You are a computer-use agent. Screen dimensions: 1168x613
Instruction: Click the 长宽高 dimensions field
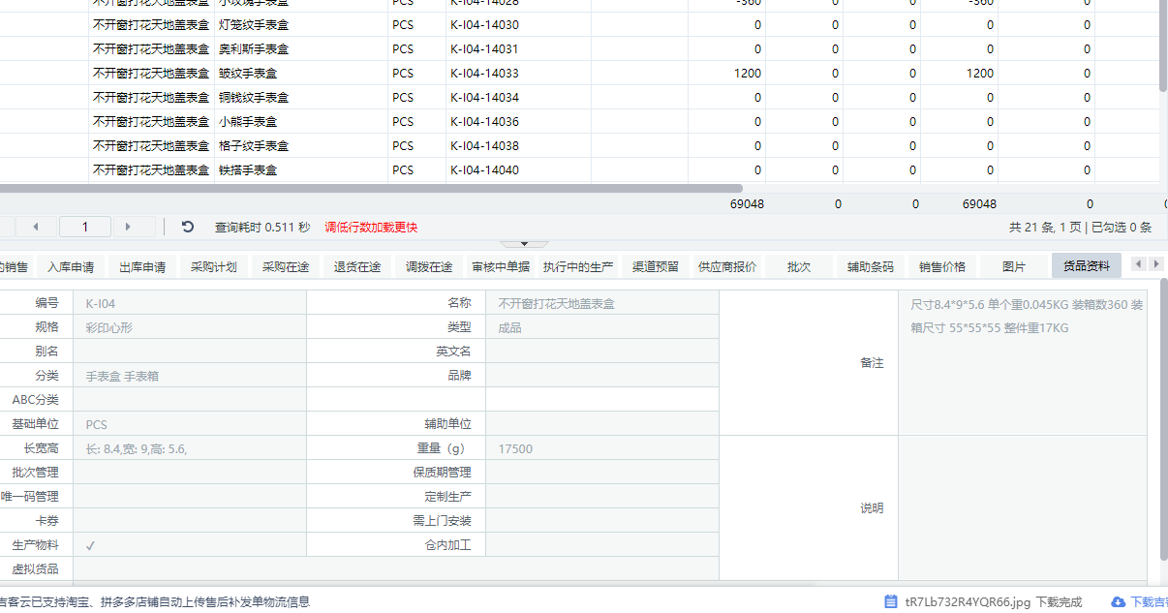point(190,448)
